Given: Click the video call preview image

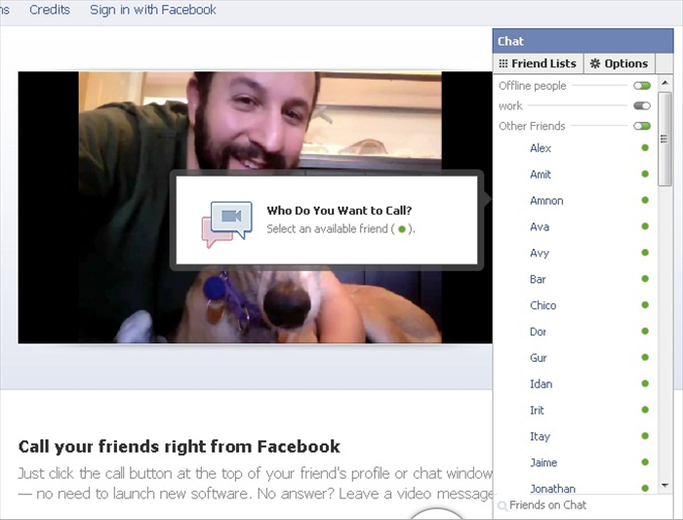Looking at the screenshot, I should 256,207.
